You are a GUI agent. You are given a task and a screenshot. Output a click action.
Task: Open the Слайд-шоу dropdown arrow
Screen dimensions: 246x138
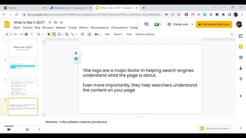[x=192, y=24]
